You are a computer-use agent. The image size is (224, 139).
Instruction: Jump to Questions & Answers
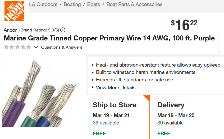(x=62, y=47)
